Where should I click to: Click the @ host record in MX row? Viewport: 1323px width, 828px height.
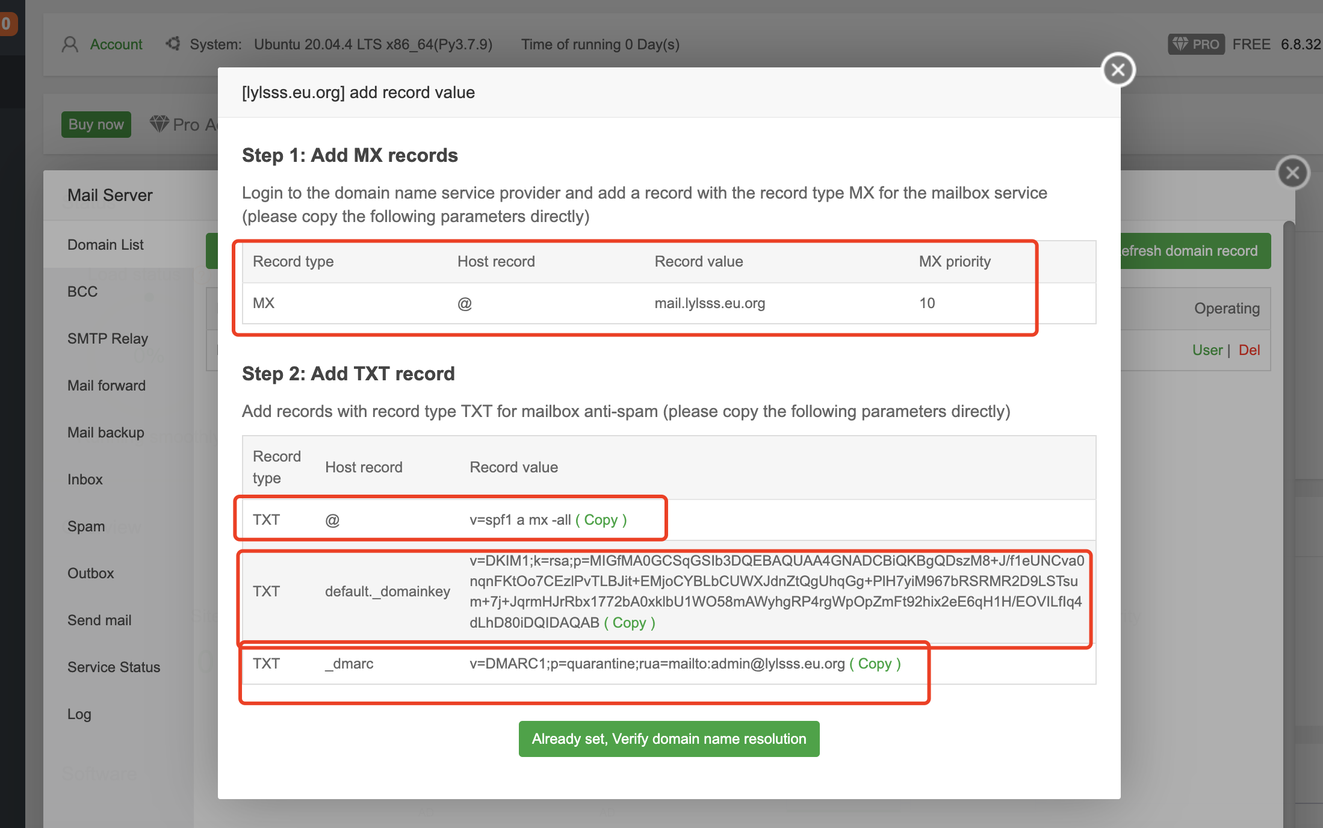coord(465,303)
